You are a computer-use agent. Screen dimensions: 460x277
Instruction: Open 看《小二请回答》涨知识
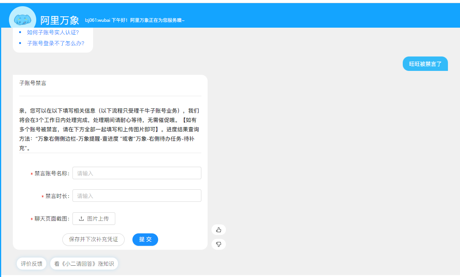click(x=84, y=264)
